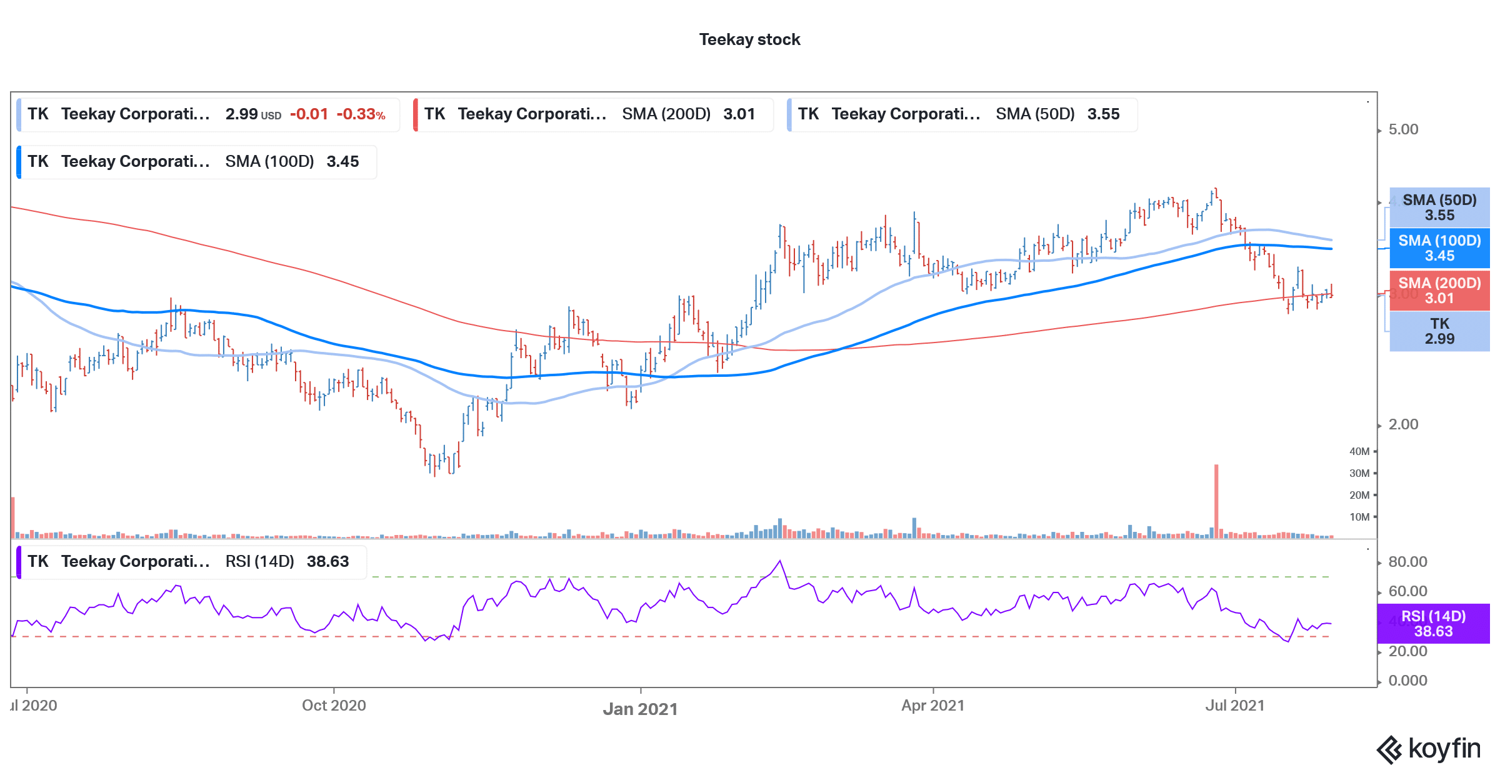The width and height of the screenshot is (1500, 775).
Task: Click the 0.000 RSI axis value
Action: pyautogui.click(x=1407, y=681)
